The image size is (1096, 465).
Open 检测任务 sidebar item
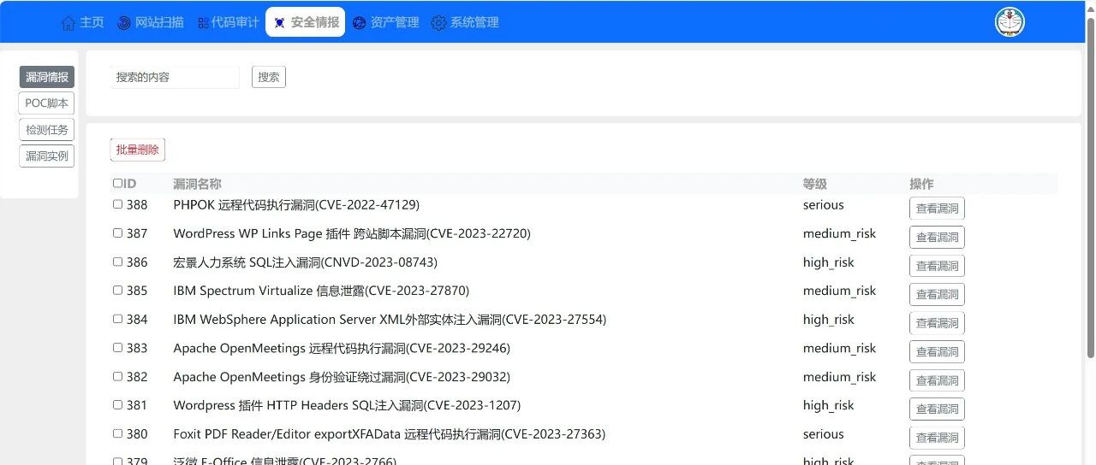point(47,130)
